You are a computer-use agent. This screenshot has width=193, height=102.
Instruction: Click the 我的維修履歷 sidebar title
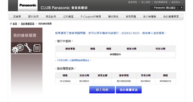tap(25, 36)
